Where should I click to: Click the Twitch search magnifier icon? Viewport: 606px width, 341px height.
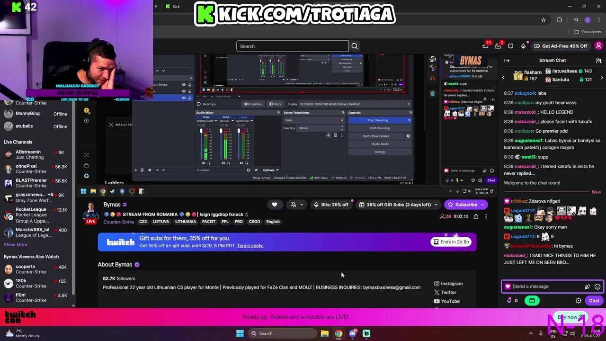point(355,46)
